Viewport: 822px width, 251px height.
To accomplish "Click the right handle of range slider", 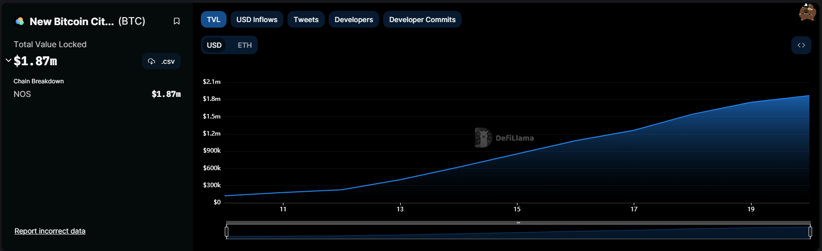I will point(810,231).
